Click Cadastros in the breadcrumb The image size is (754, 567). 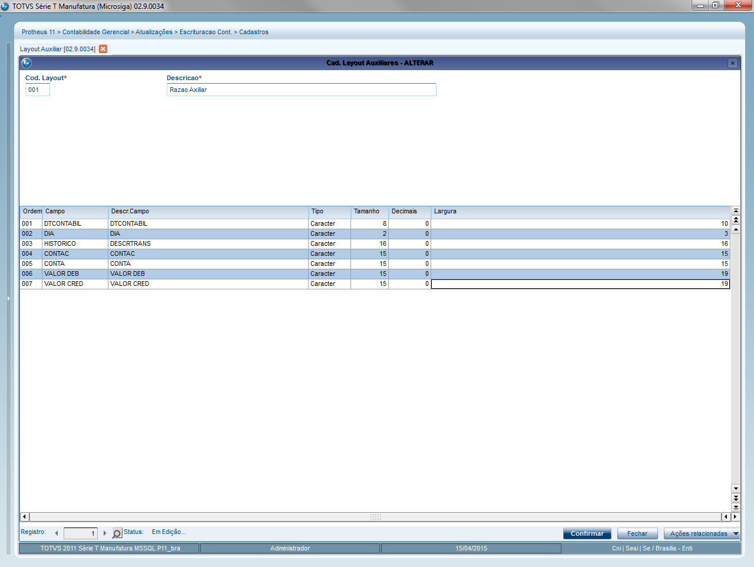(254, 32)
